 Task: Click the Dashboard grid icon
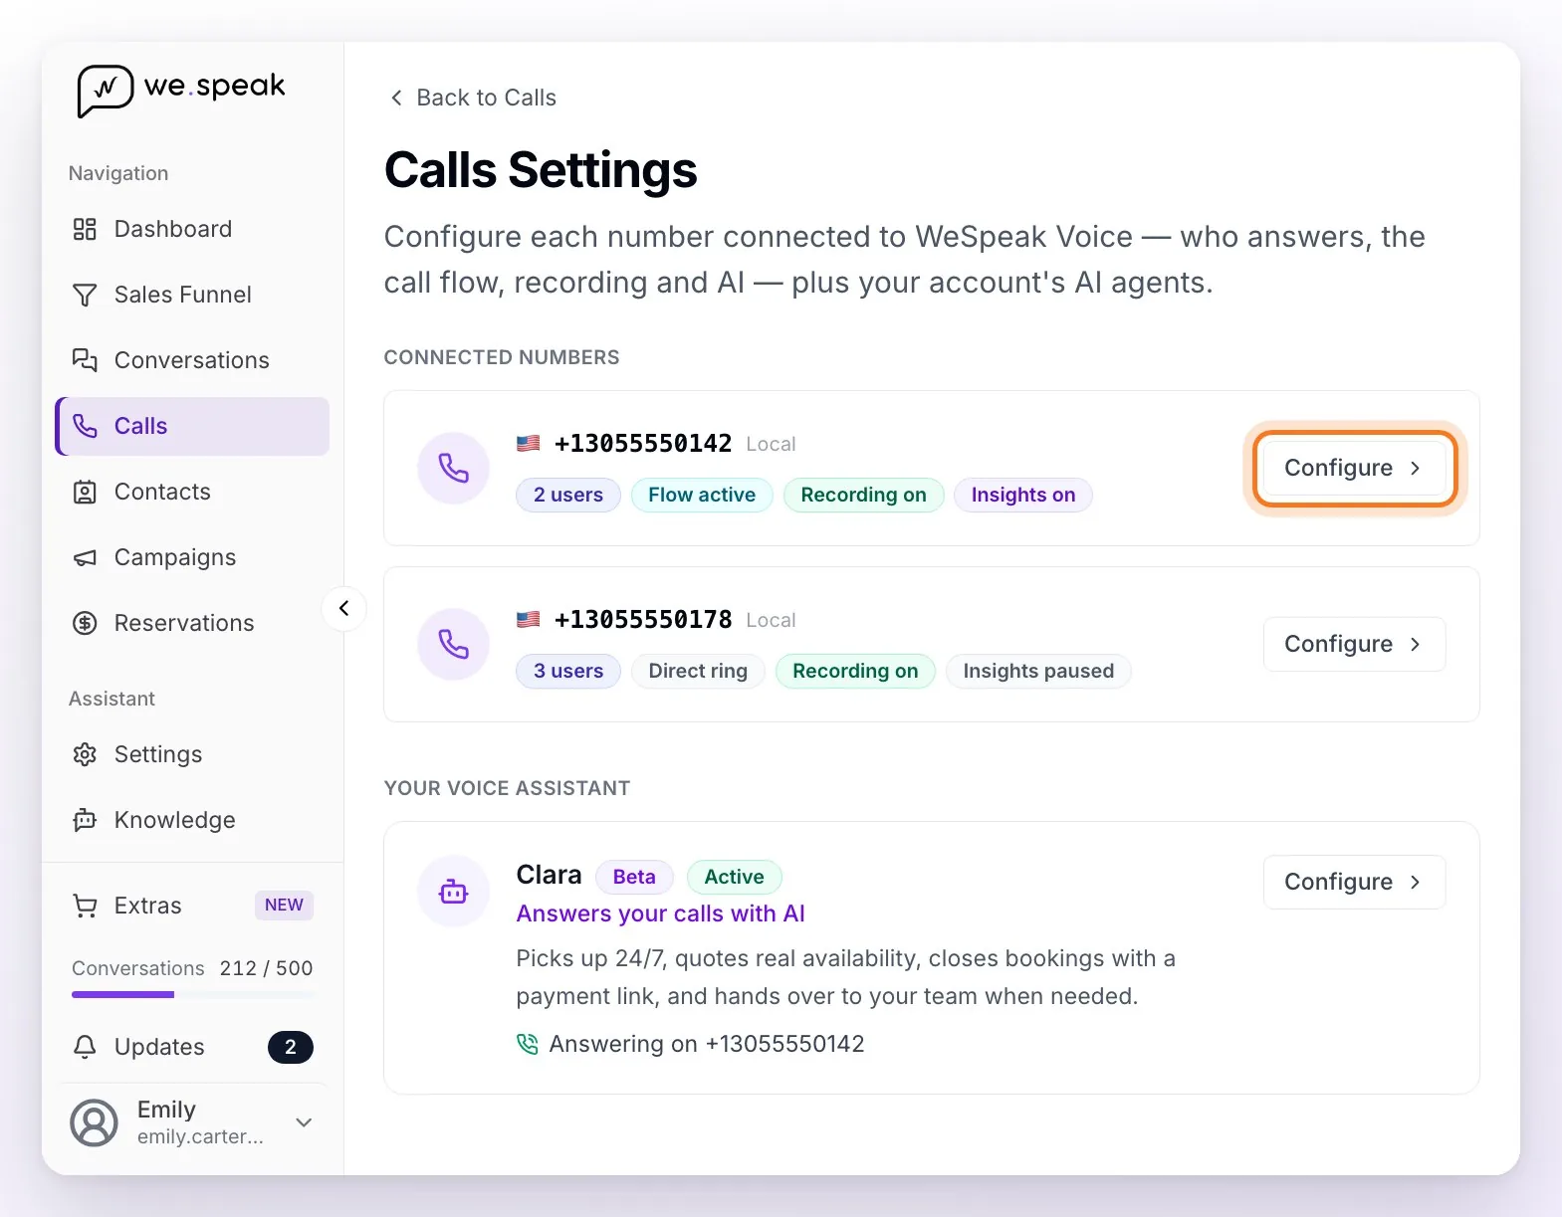point(85,229)
